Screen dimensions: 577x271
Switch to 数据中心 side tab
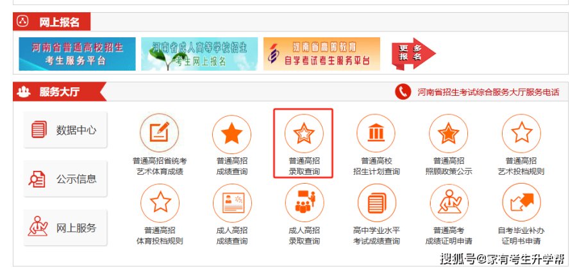(65, 130)
